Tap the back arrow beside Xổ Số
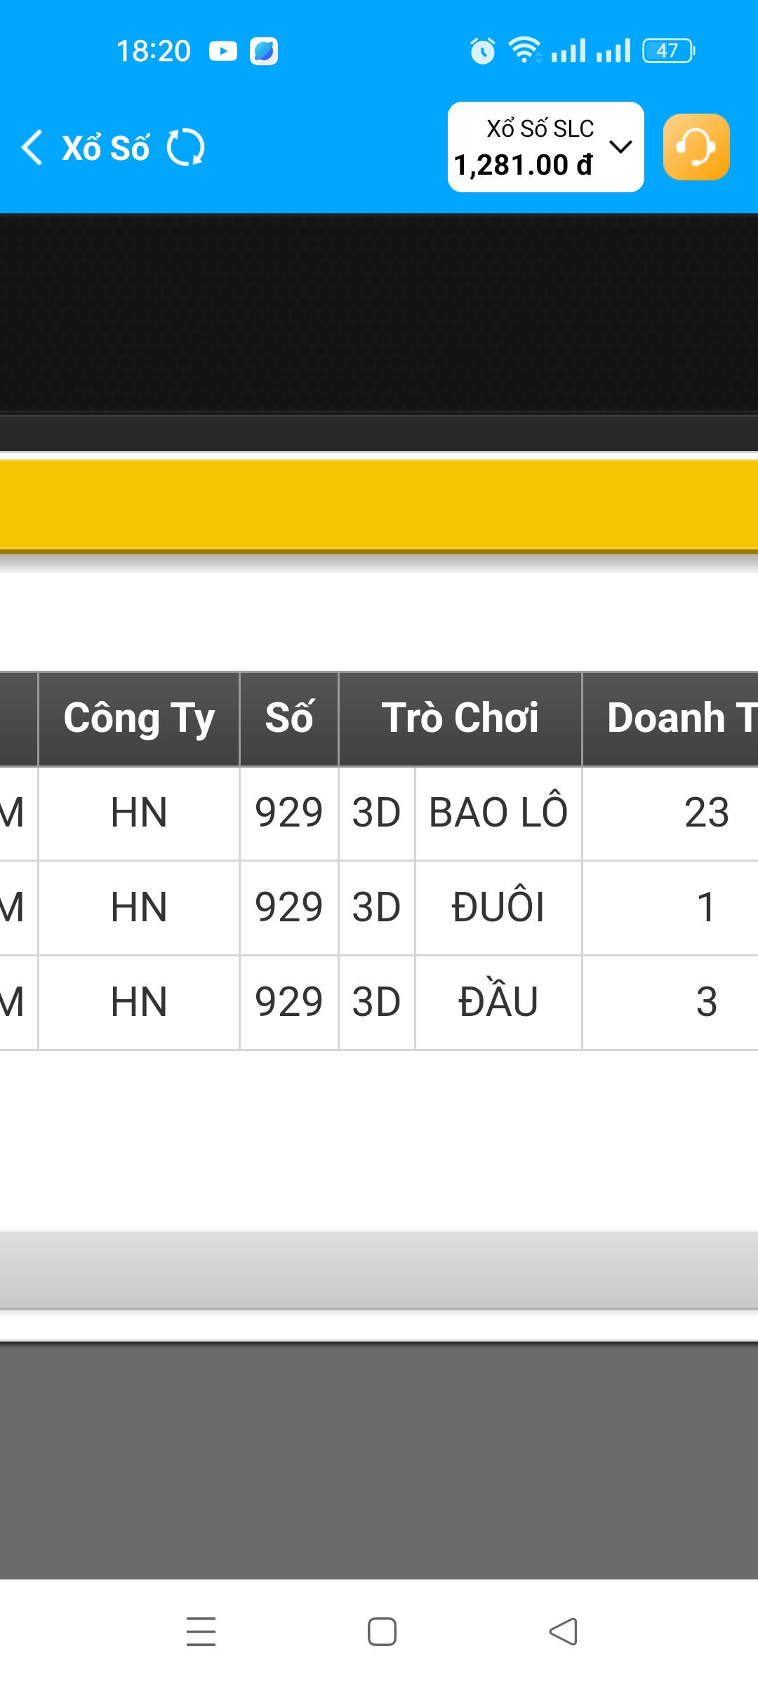This screenshot has width=758, height=1684. [x=32, y=147]
